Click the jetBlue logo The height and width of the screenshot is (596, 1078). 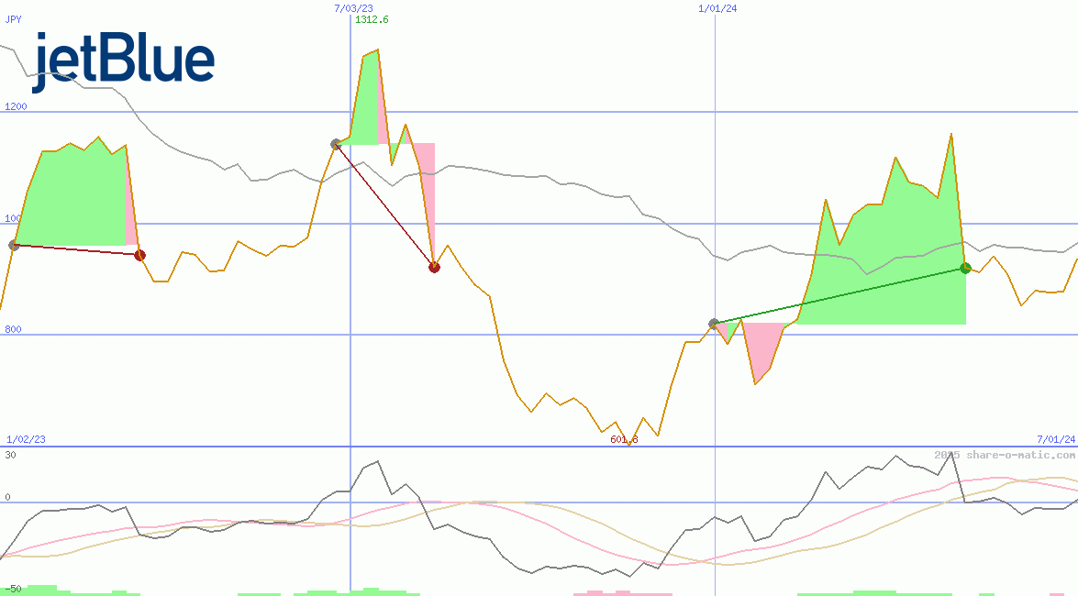pos(124,61)
